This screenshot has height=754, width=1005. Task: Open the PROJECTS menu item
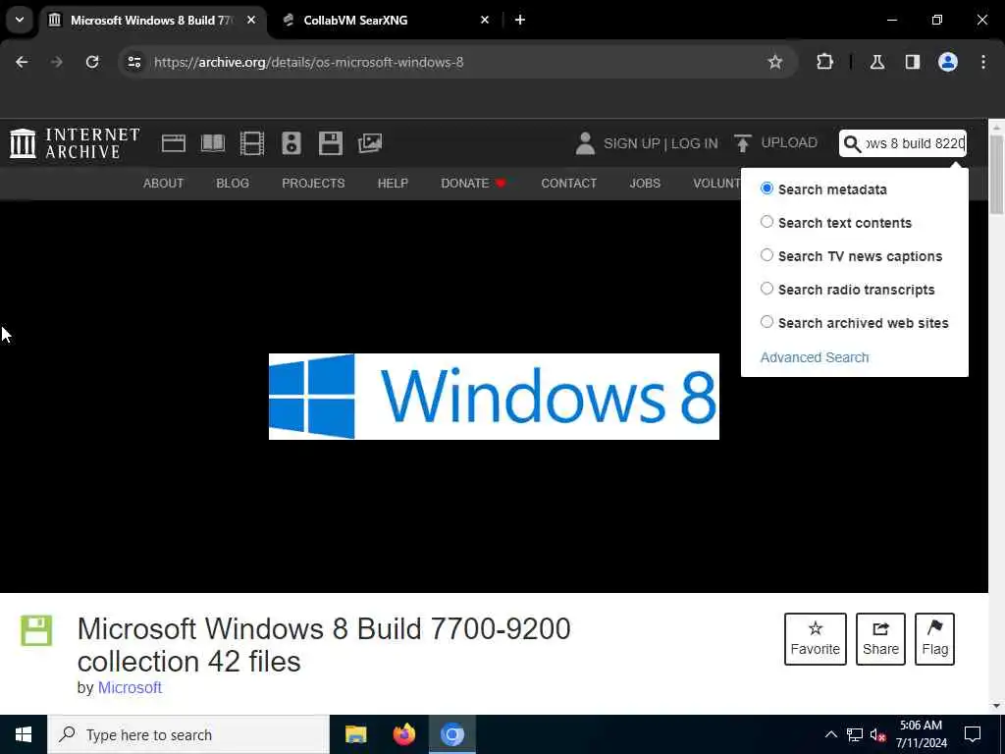[x=313, y=184]
